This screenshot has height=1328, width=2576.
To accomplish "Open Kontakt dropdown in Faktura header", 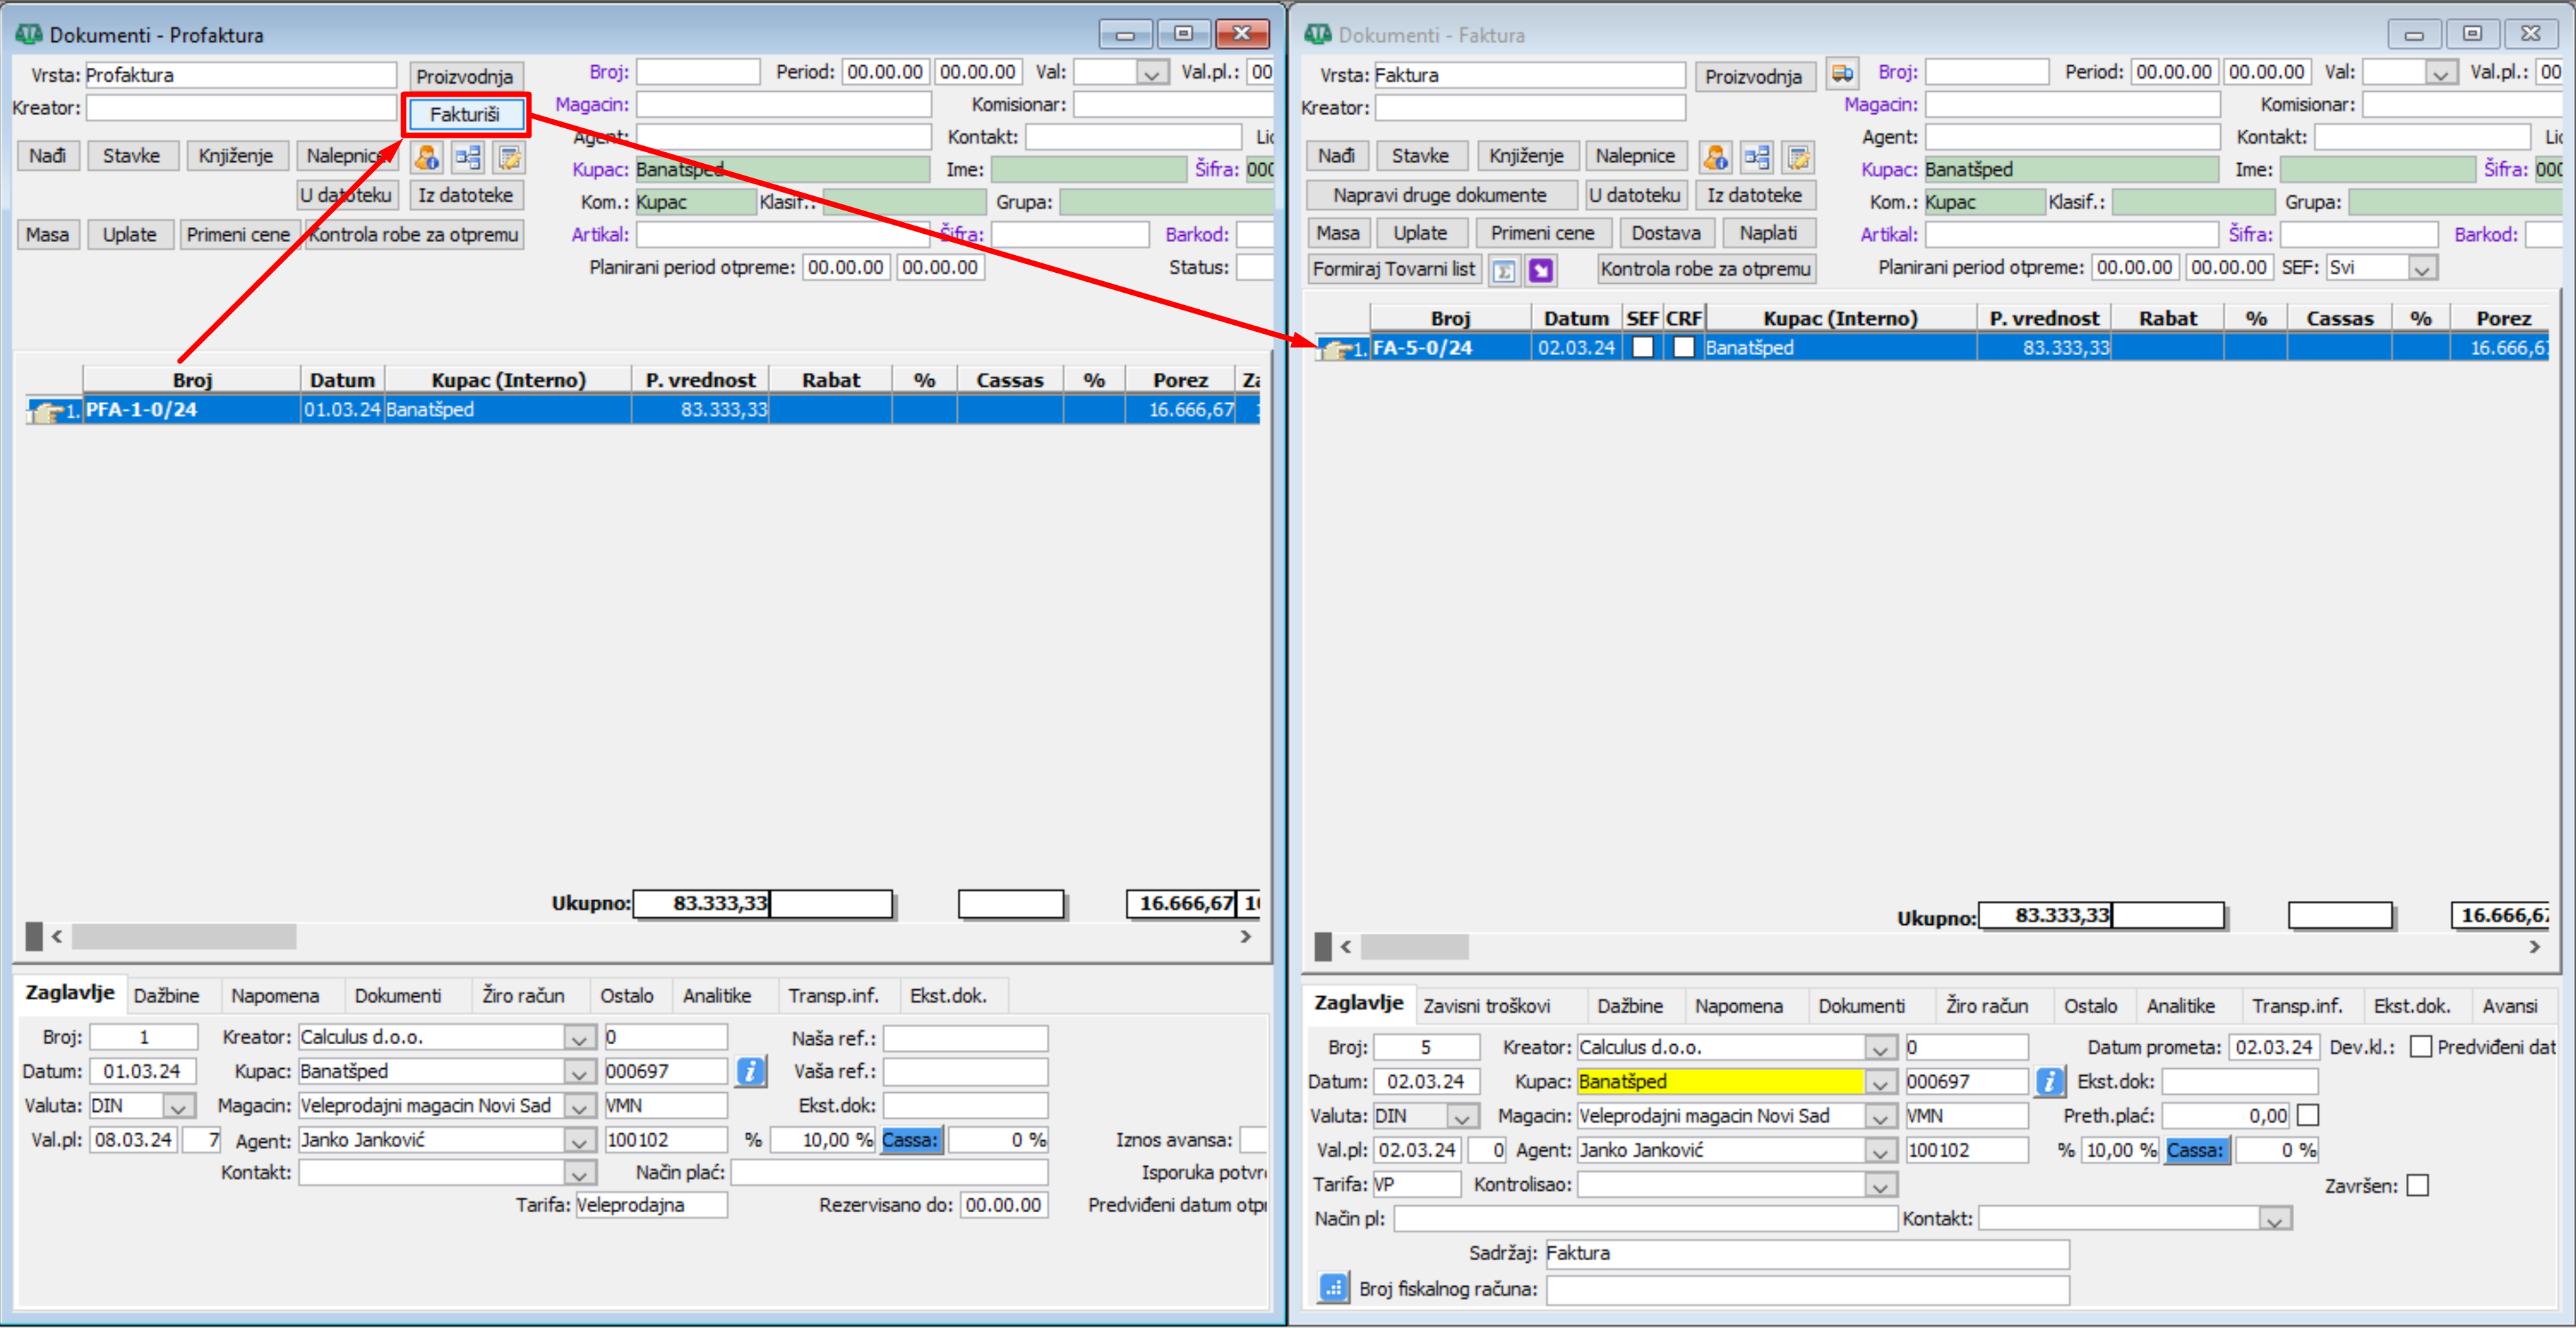I will point(2275,1219).
